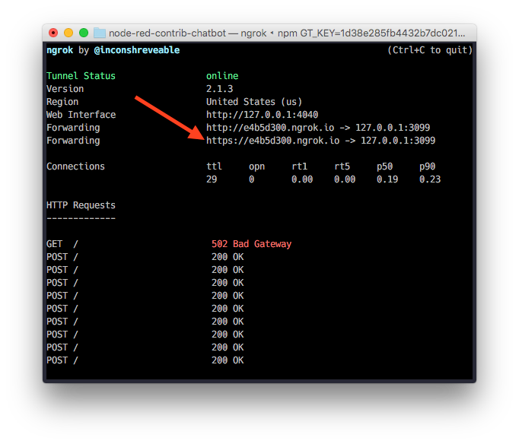Click the red arrow annotation

click(x=170, y=118)
